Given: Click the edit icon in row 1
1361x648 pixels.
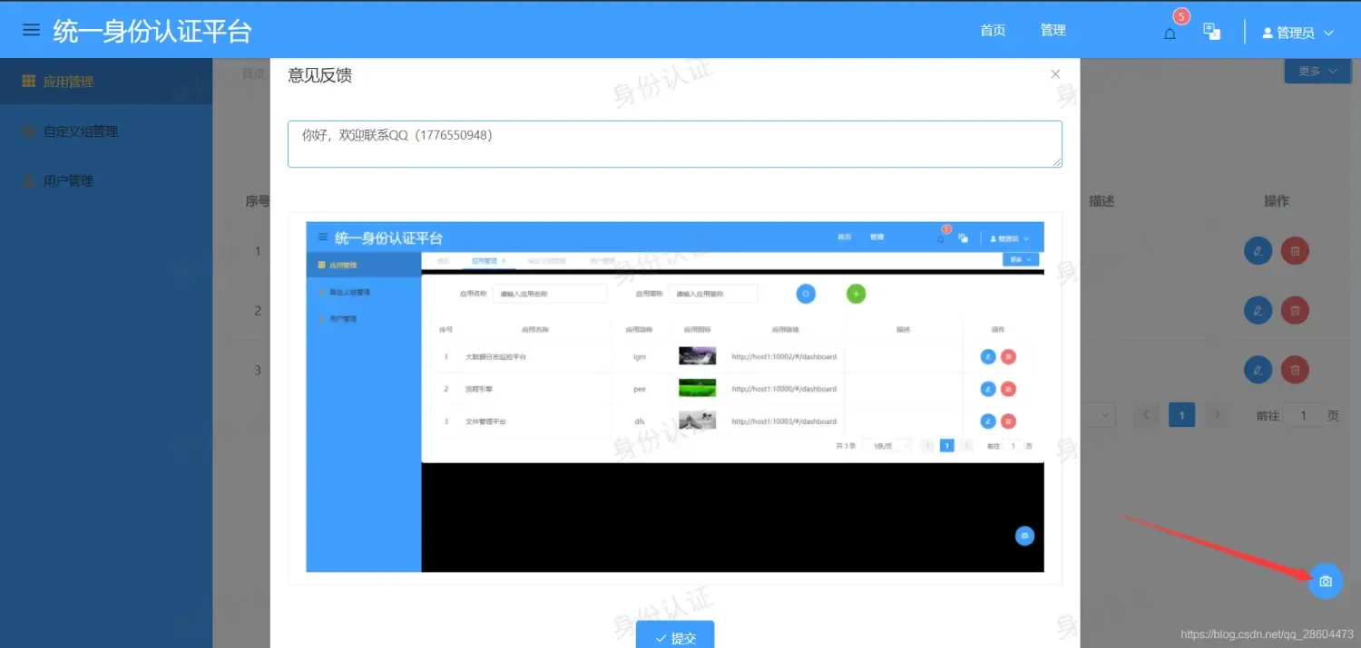Looking at the screenshot, I should [x=1258, y=251].
